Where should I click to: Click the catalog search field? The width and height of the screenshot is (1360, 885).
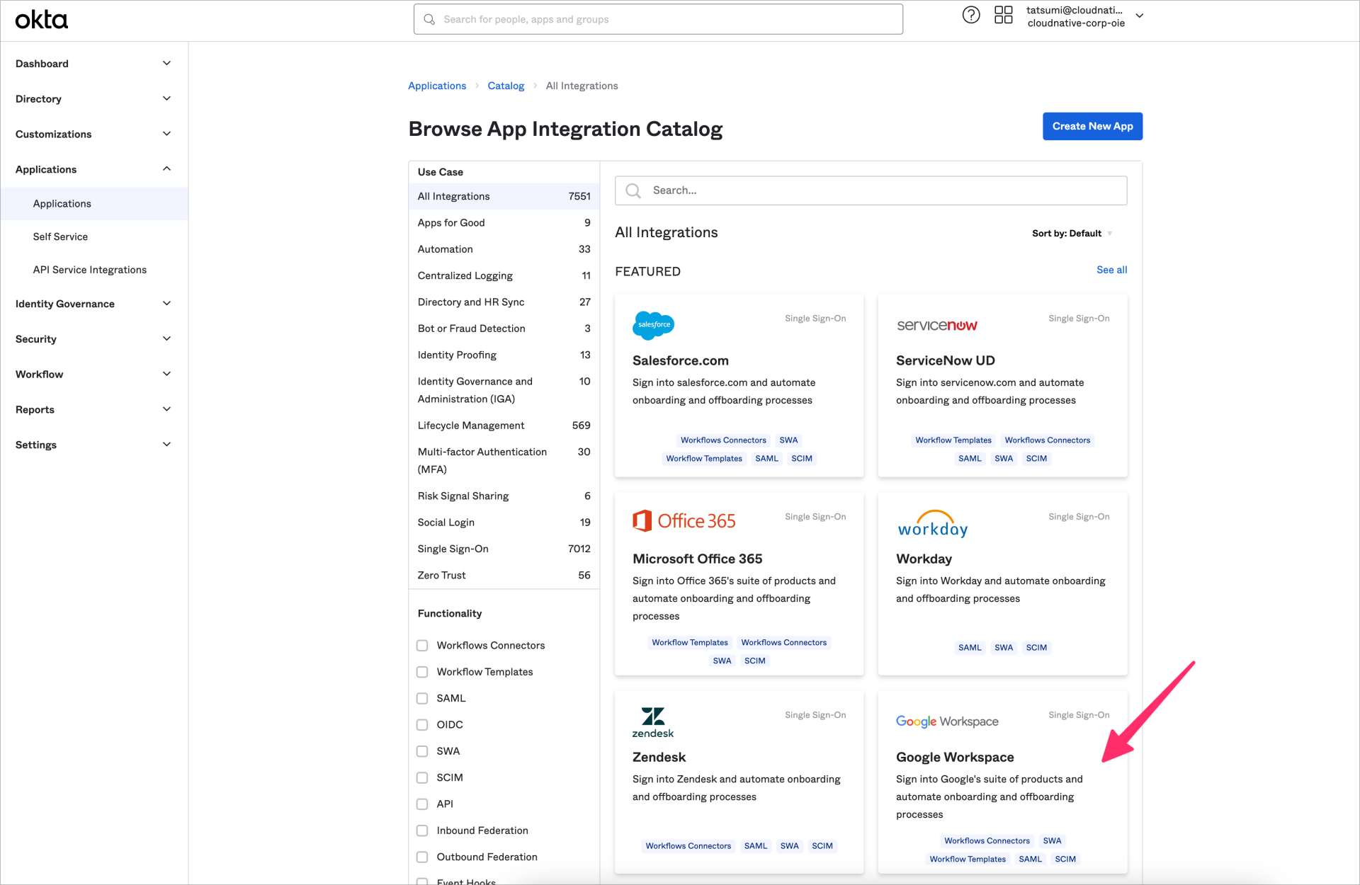(x=870, y=190)
